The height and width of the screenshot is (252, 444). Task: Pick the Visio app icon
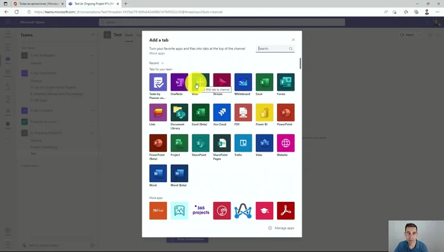pos(264,143)
